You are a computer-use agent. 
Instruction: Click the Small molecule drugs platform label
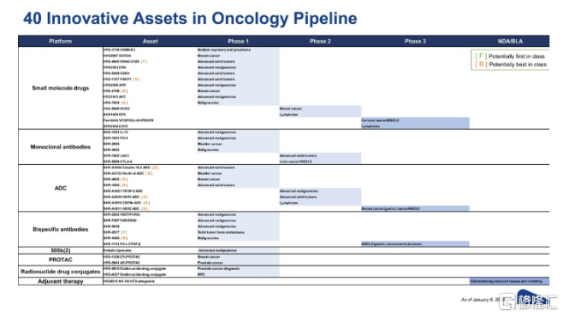tap(60, 88)
